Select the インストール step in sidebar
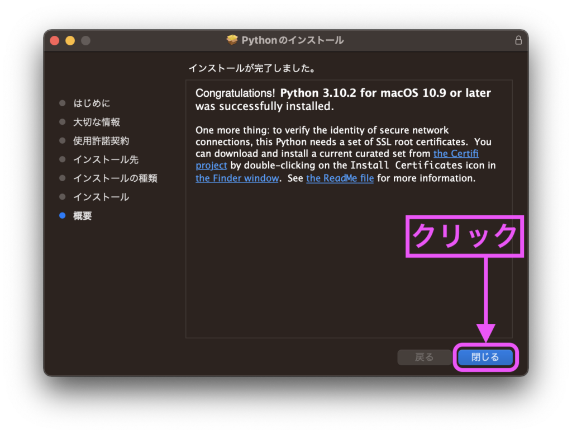This screenshot has width=572, height=434. pyautogui.click(x=101, y=197)
